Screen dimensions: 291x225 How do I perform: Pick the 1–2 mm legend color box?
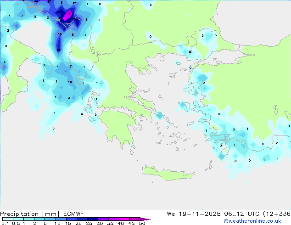point(29,219)
